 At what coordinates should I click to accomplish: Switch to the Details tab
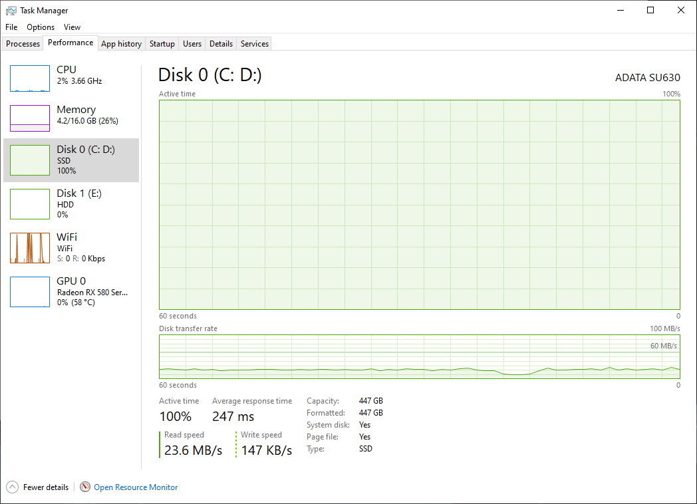click(221, 44)
